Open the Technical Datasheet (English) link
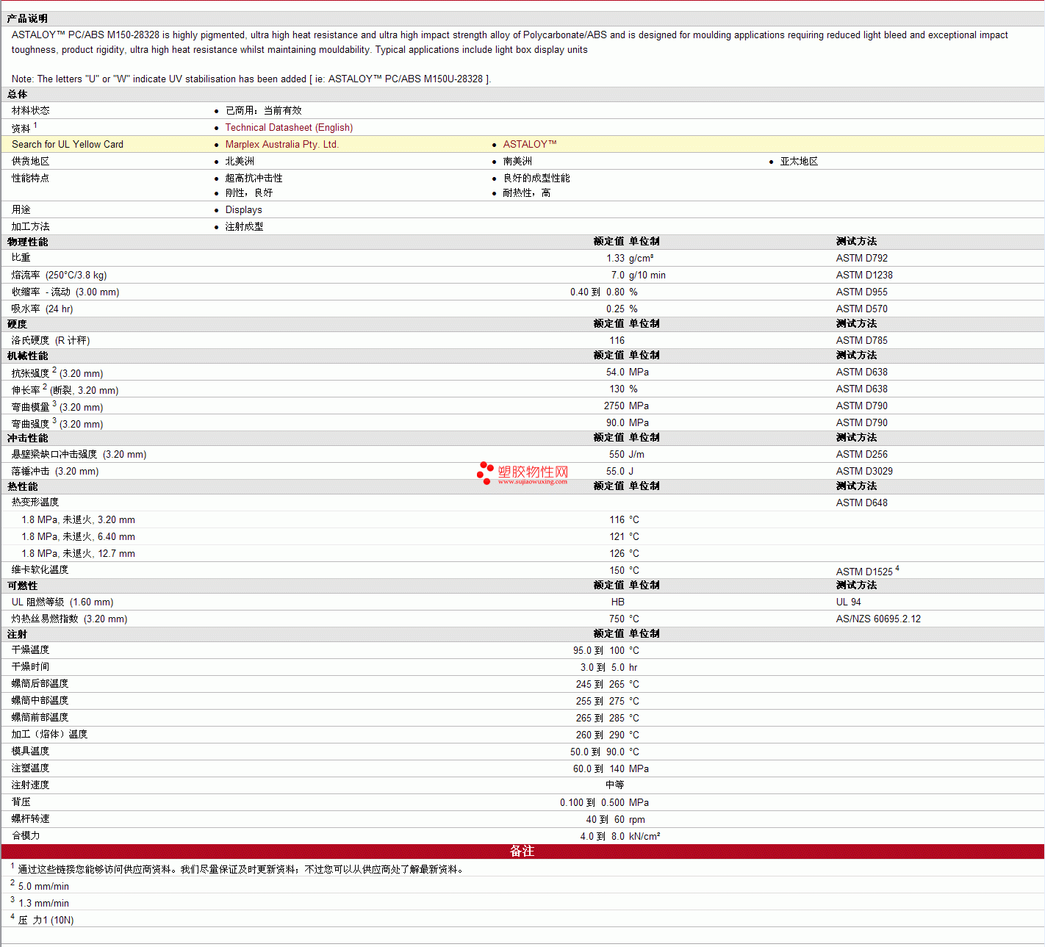The width and height of the screenshot is (1045, 947). [x=289, y=128]
